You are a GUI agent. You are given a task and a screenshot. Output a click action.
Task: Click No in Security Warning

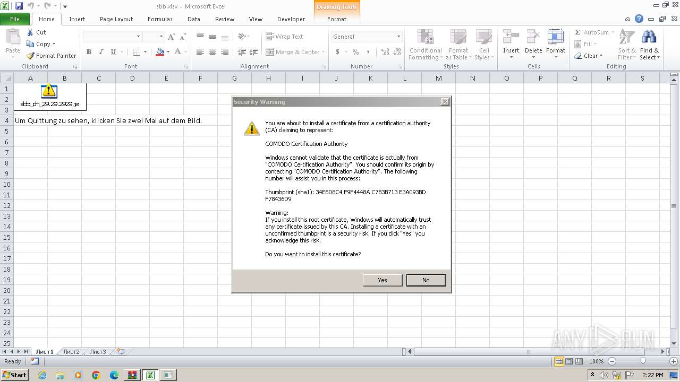426,280
